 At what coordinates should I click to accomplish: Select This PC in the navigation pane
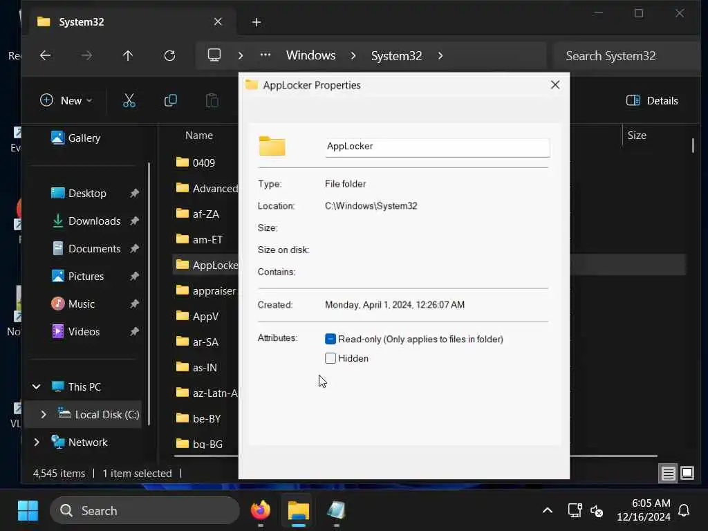76,386
